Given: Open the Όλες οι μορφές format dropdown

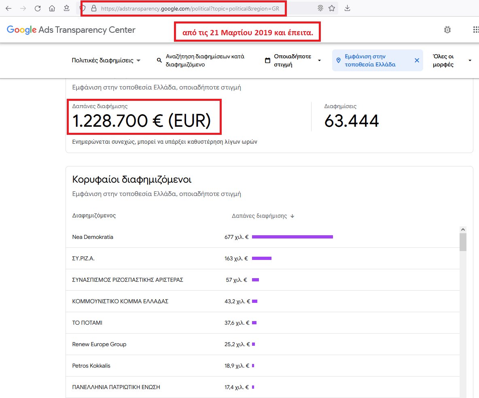Looking at the screenshot, I should click(452, 60).
